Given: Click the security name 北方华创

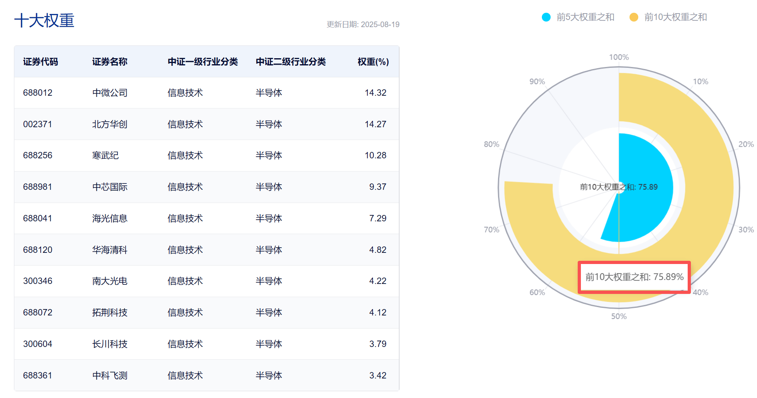Looking at the screenshot, I should point(110,124).
